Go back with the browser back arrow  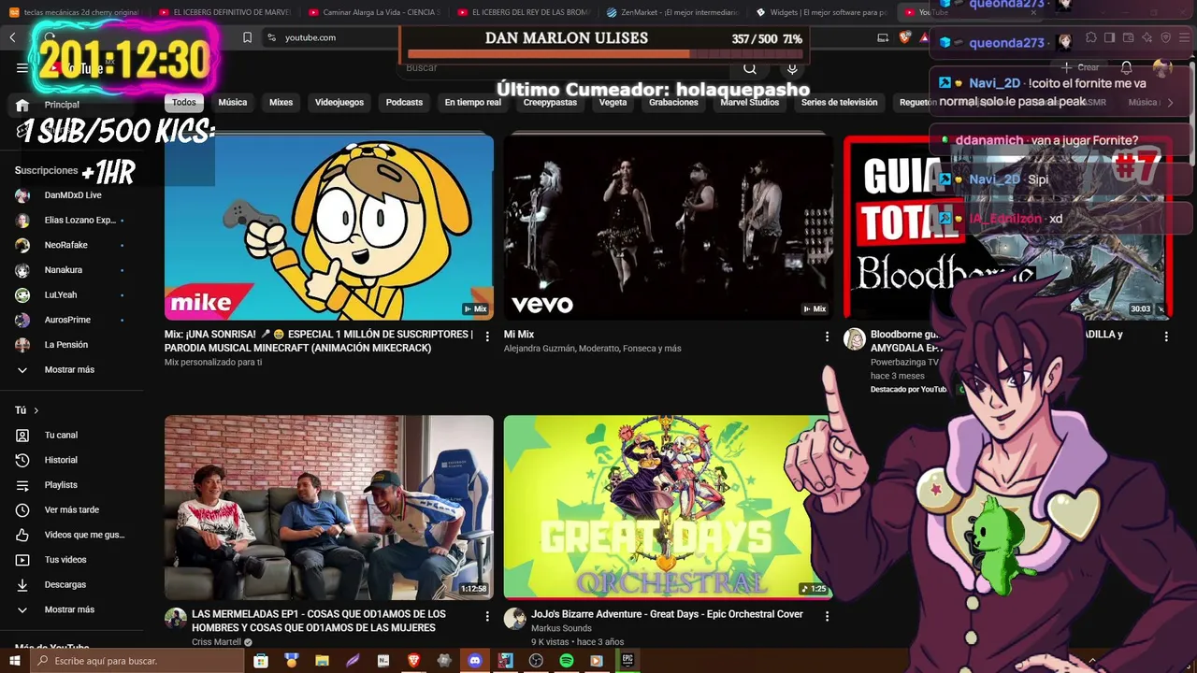pyautogui.click(x=12, y=37)
